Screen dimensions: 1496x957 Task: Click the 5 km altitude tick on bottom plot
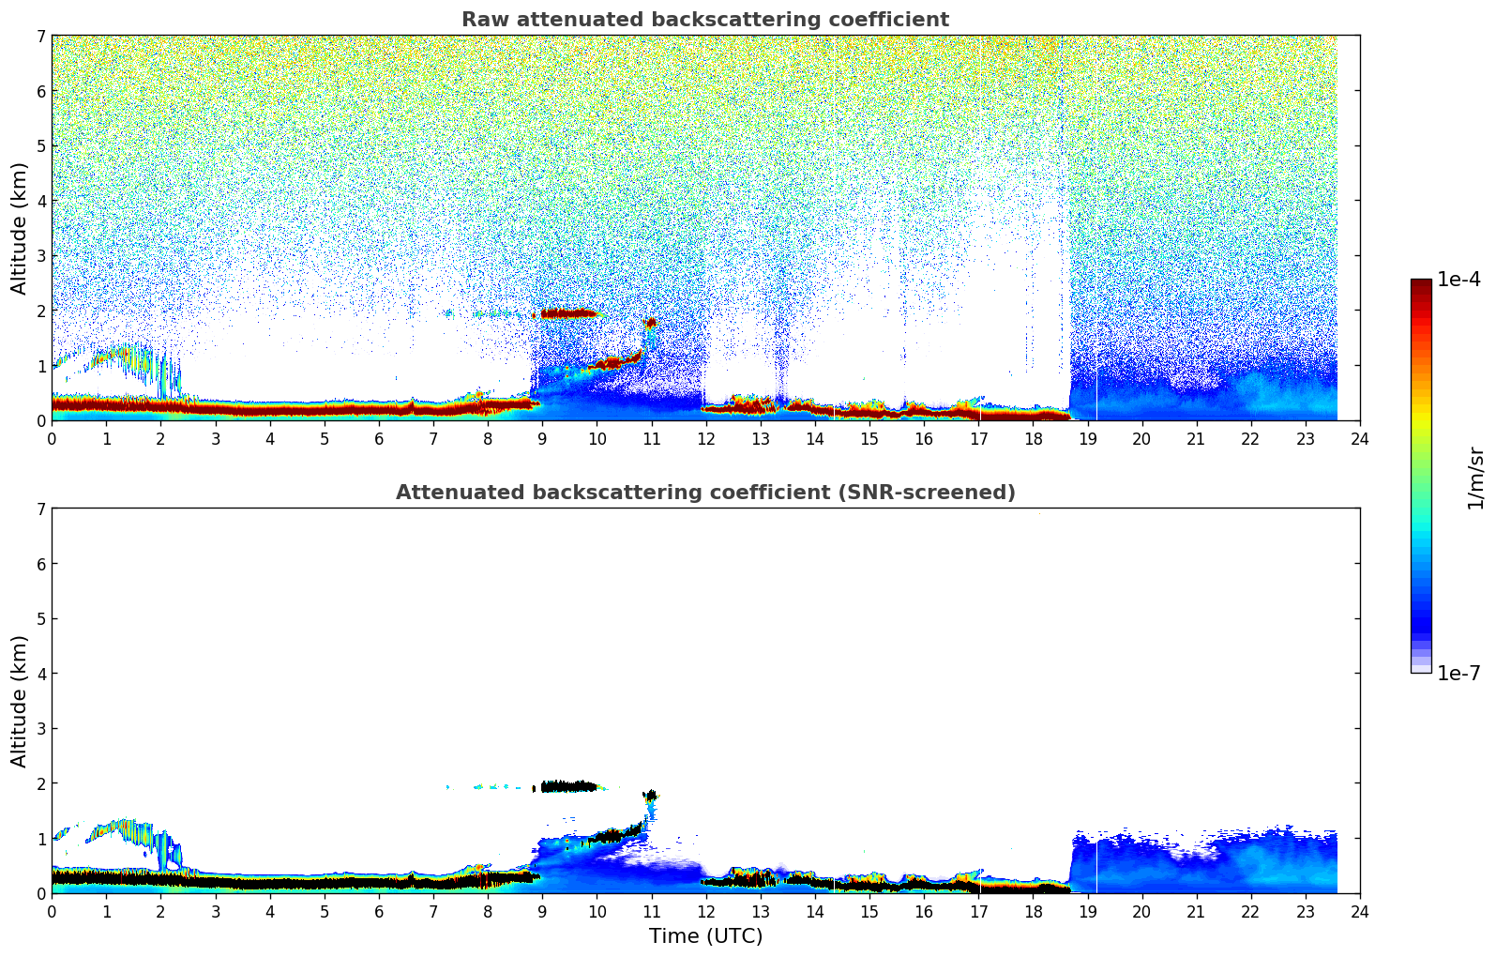[x=40, y=619]
